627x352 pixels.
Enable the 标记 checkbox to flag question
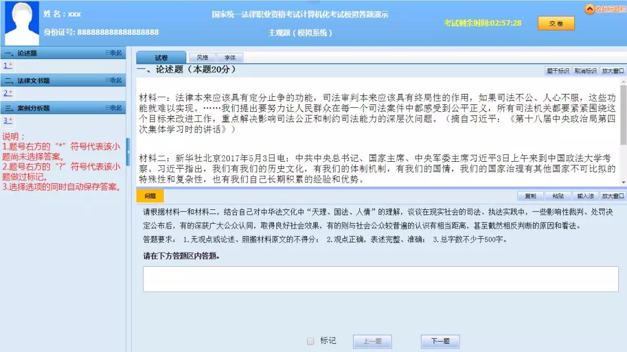(311, 342)
